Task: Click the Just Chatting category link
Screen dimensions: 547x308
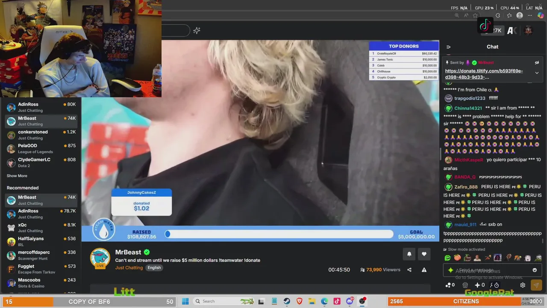Action: [x=129, y=268]
